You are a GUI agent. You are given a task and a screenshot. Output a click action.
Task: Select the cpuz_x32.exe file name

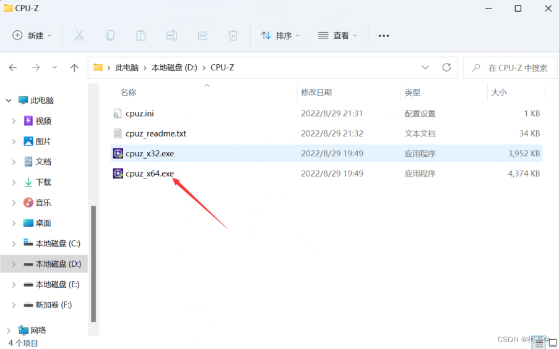(150, 153)
